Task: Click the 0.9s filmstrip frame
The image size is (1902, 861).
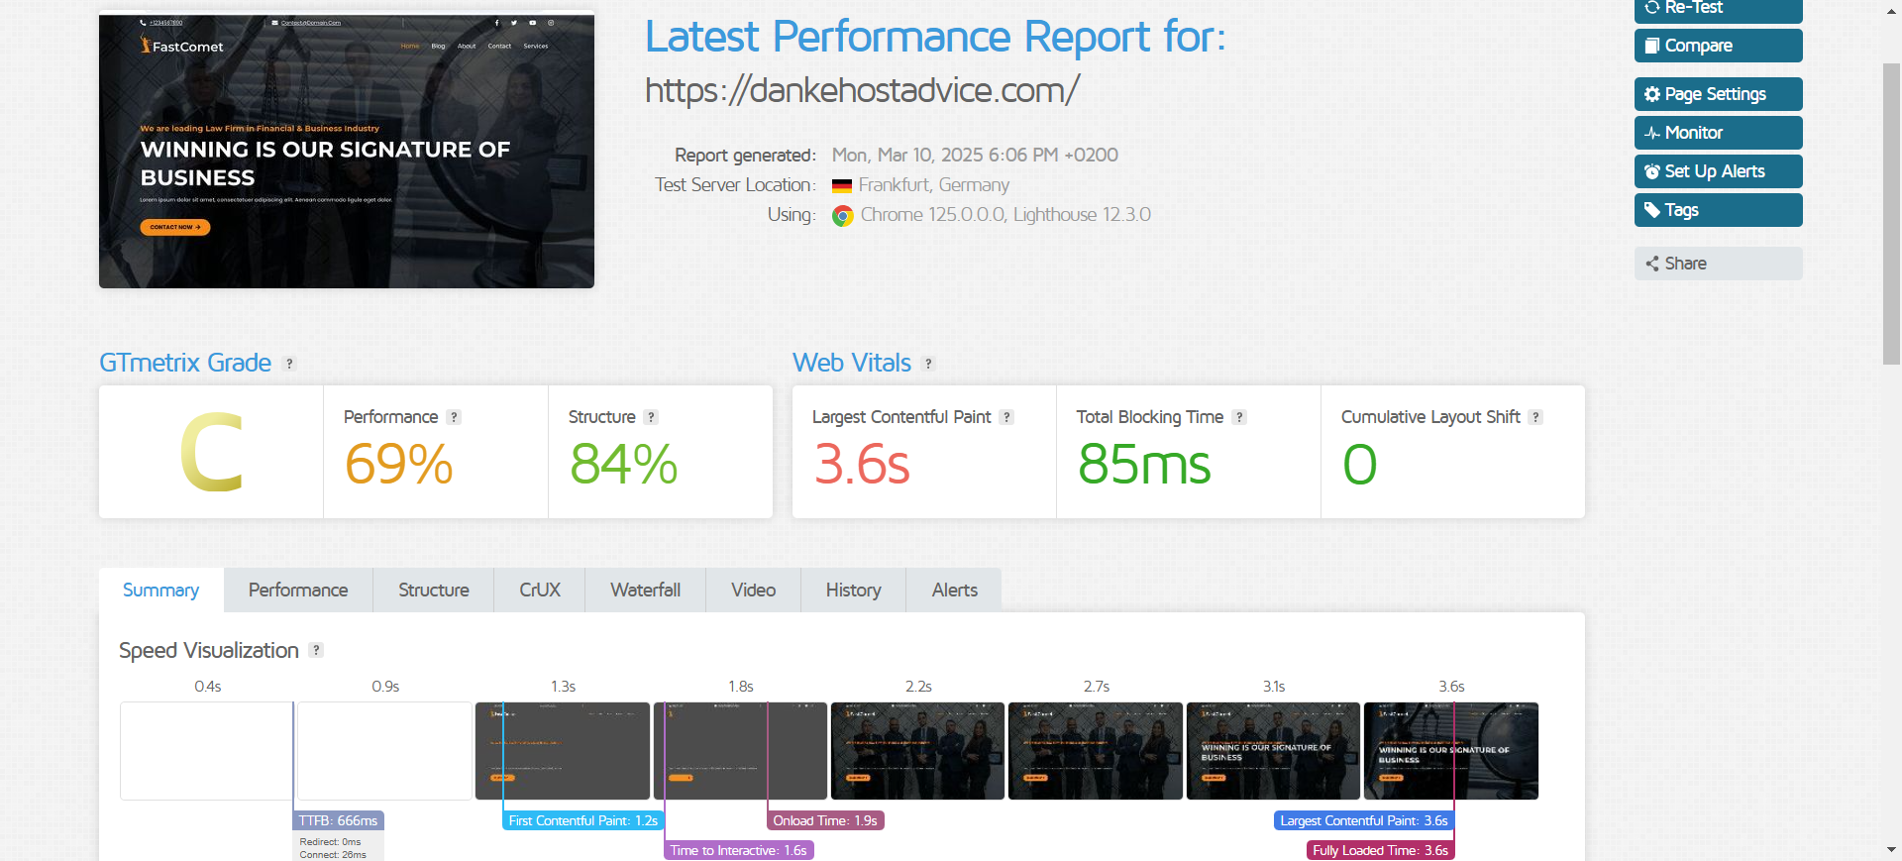Action: pyautogui.click(x=385, y=751)
